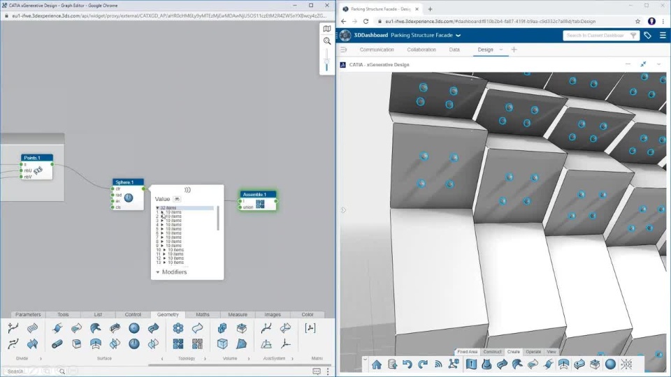The height and width of the screenshot is (377, 671).
Task: Toggle the Value preview eye button
Action: (177, 199)
